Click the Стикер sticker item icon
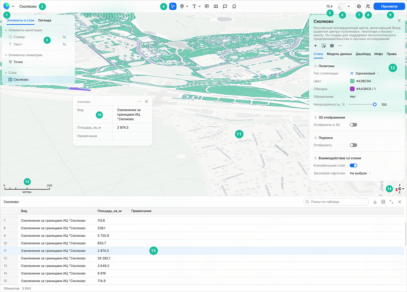This screenshot has height=292, width=407. pyautogui.click(x=10, y=37)
